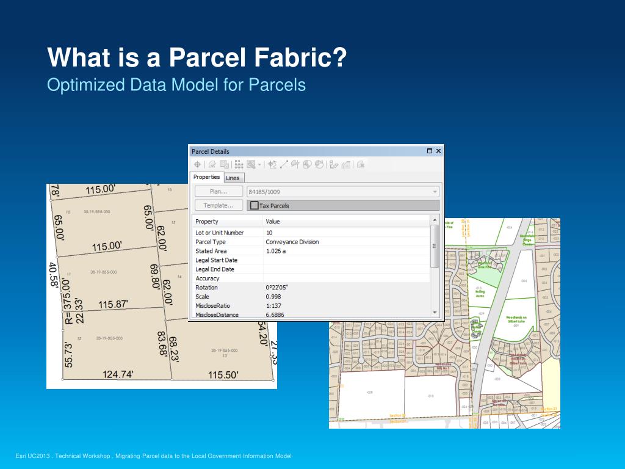
Task: Click the circle divided into segments icon
Action: (307, 164)
